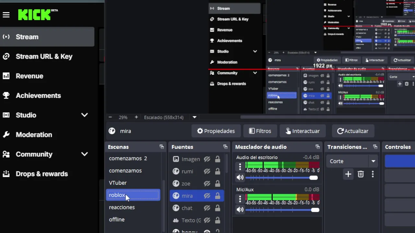Select the chat browser source
Image resolution: width=415 pixels, height=233 pixels.
pyautogui.click(x=197, y=208)
